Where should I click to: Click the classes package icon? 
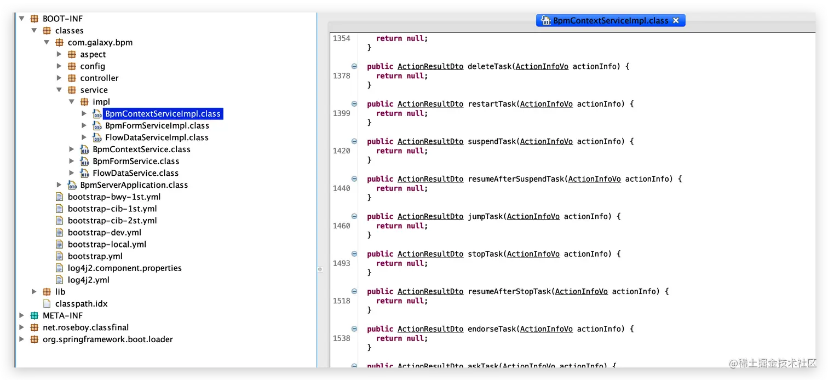tap(47, 31)
